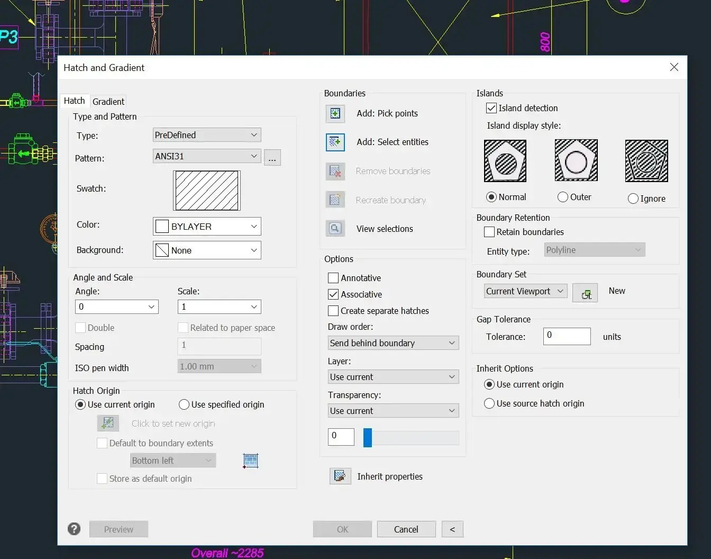The image size is (711, 559).
Task: Open the Type dropdown showing PreDefined
Action: [207, 135]
